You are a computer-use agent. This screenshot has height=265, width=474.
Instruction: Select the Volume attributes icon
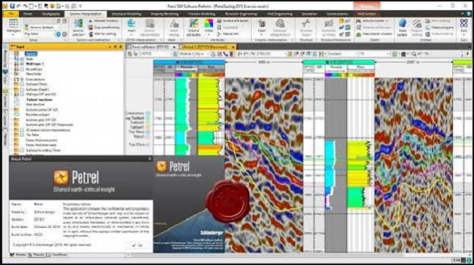193,27
